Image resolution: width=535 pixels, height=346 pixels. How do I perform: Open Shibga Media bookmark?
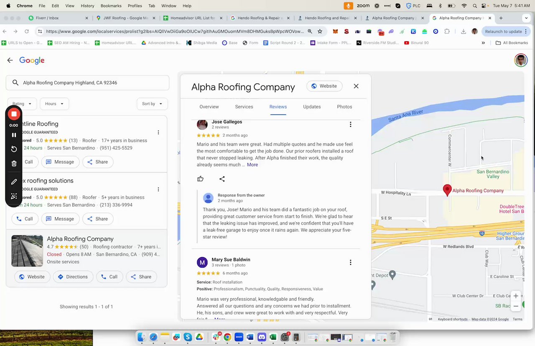coord(202,43)
